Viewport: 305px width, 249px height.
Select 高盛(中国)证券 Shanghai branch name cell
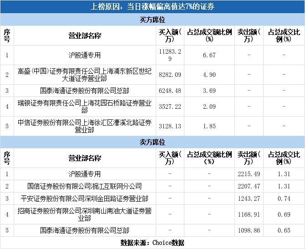click(85, 75)
